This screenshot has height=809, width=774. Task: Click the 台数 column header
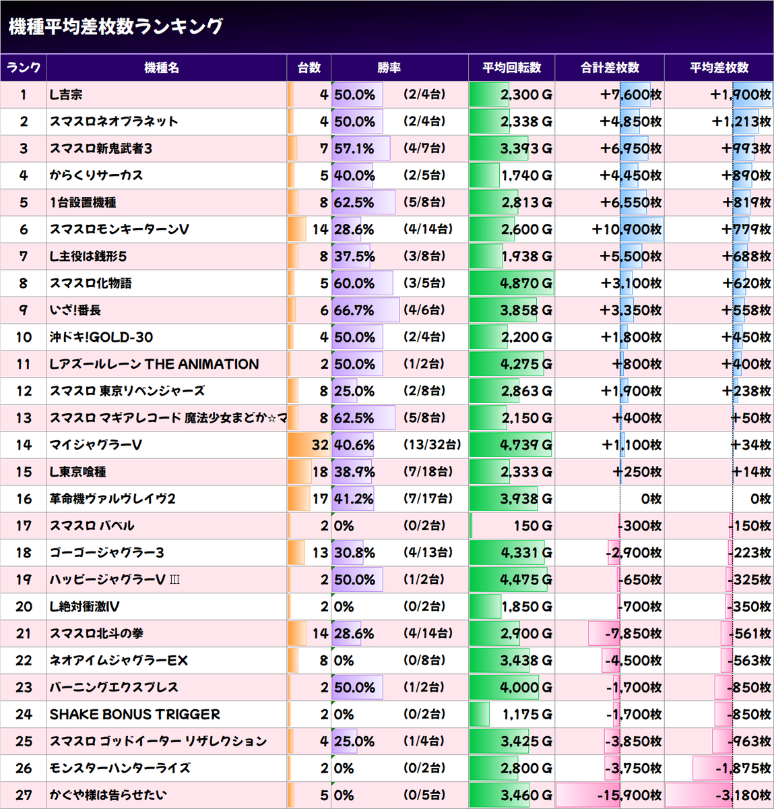309,67
